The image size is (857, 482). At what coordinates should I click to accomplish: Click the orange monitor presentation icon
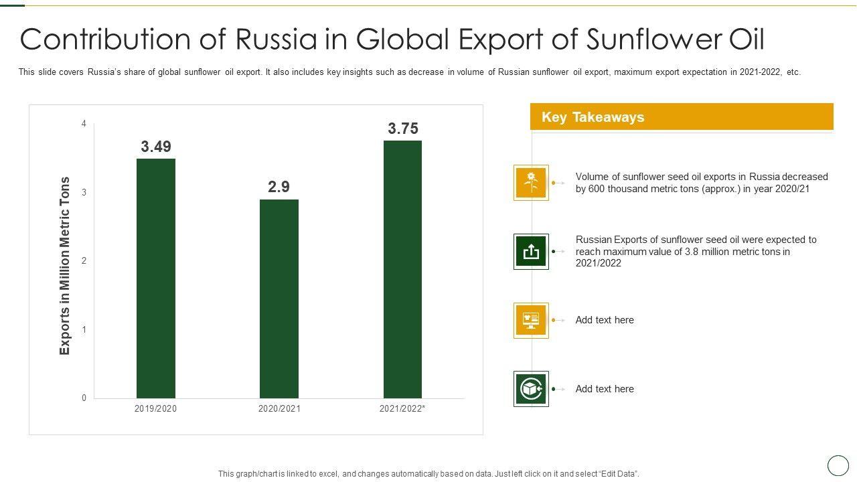tap(531, 321)
